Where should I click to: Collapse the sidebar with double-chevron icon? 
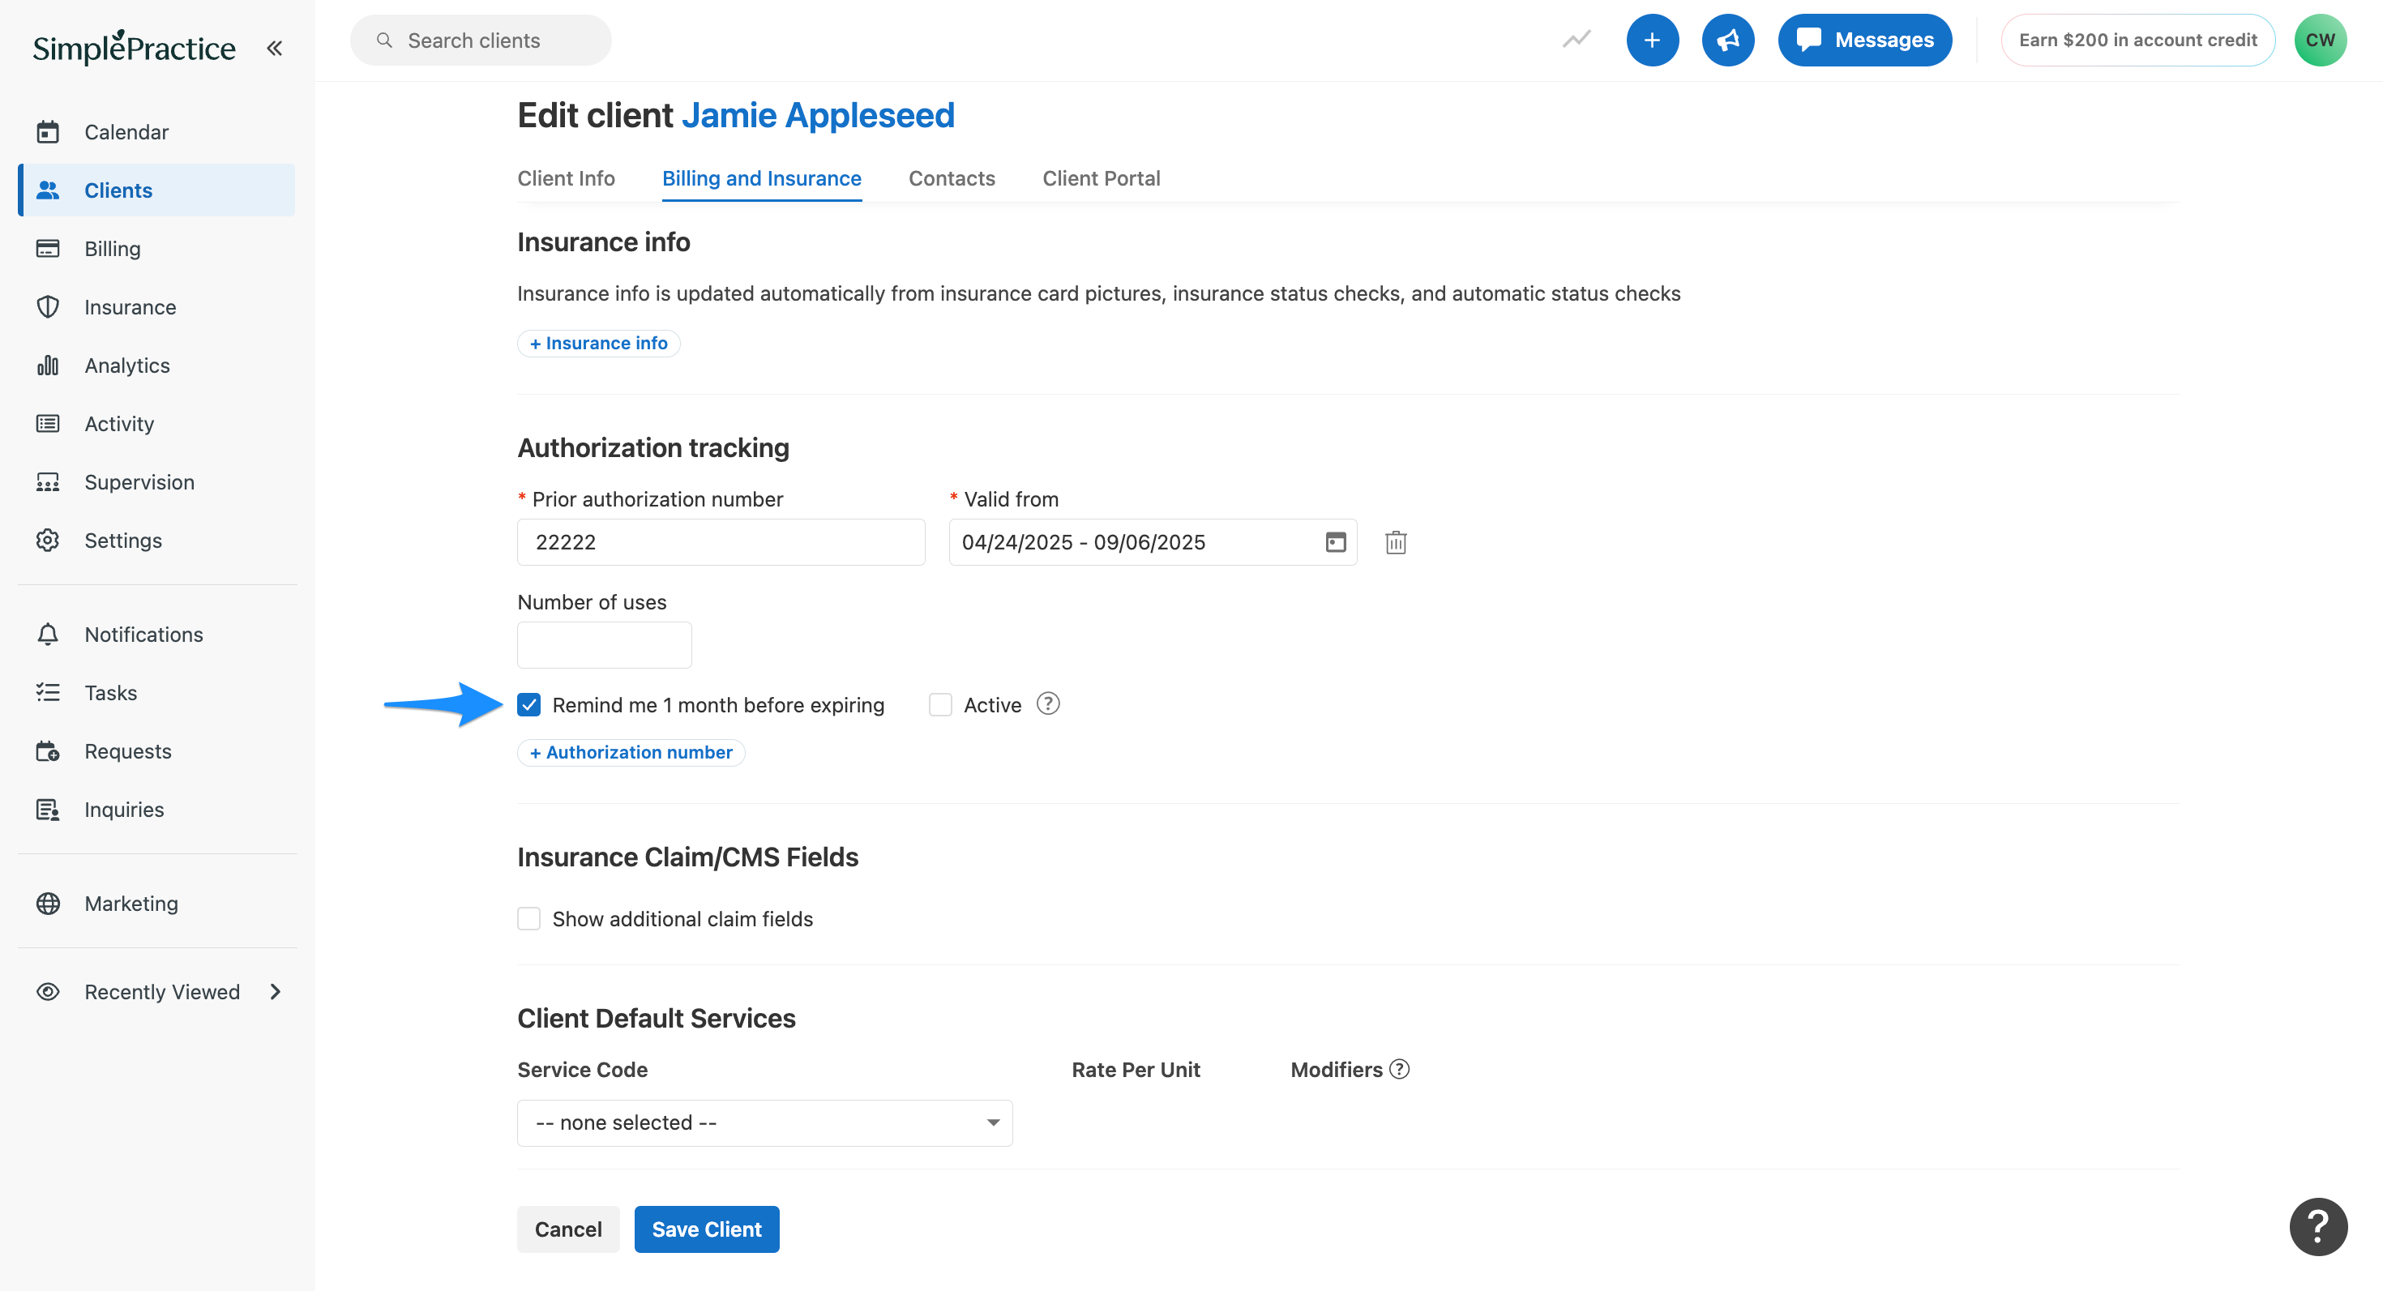(x=274, y=48)
